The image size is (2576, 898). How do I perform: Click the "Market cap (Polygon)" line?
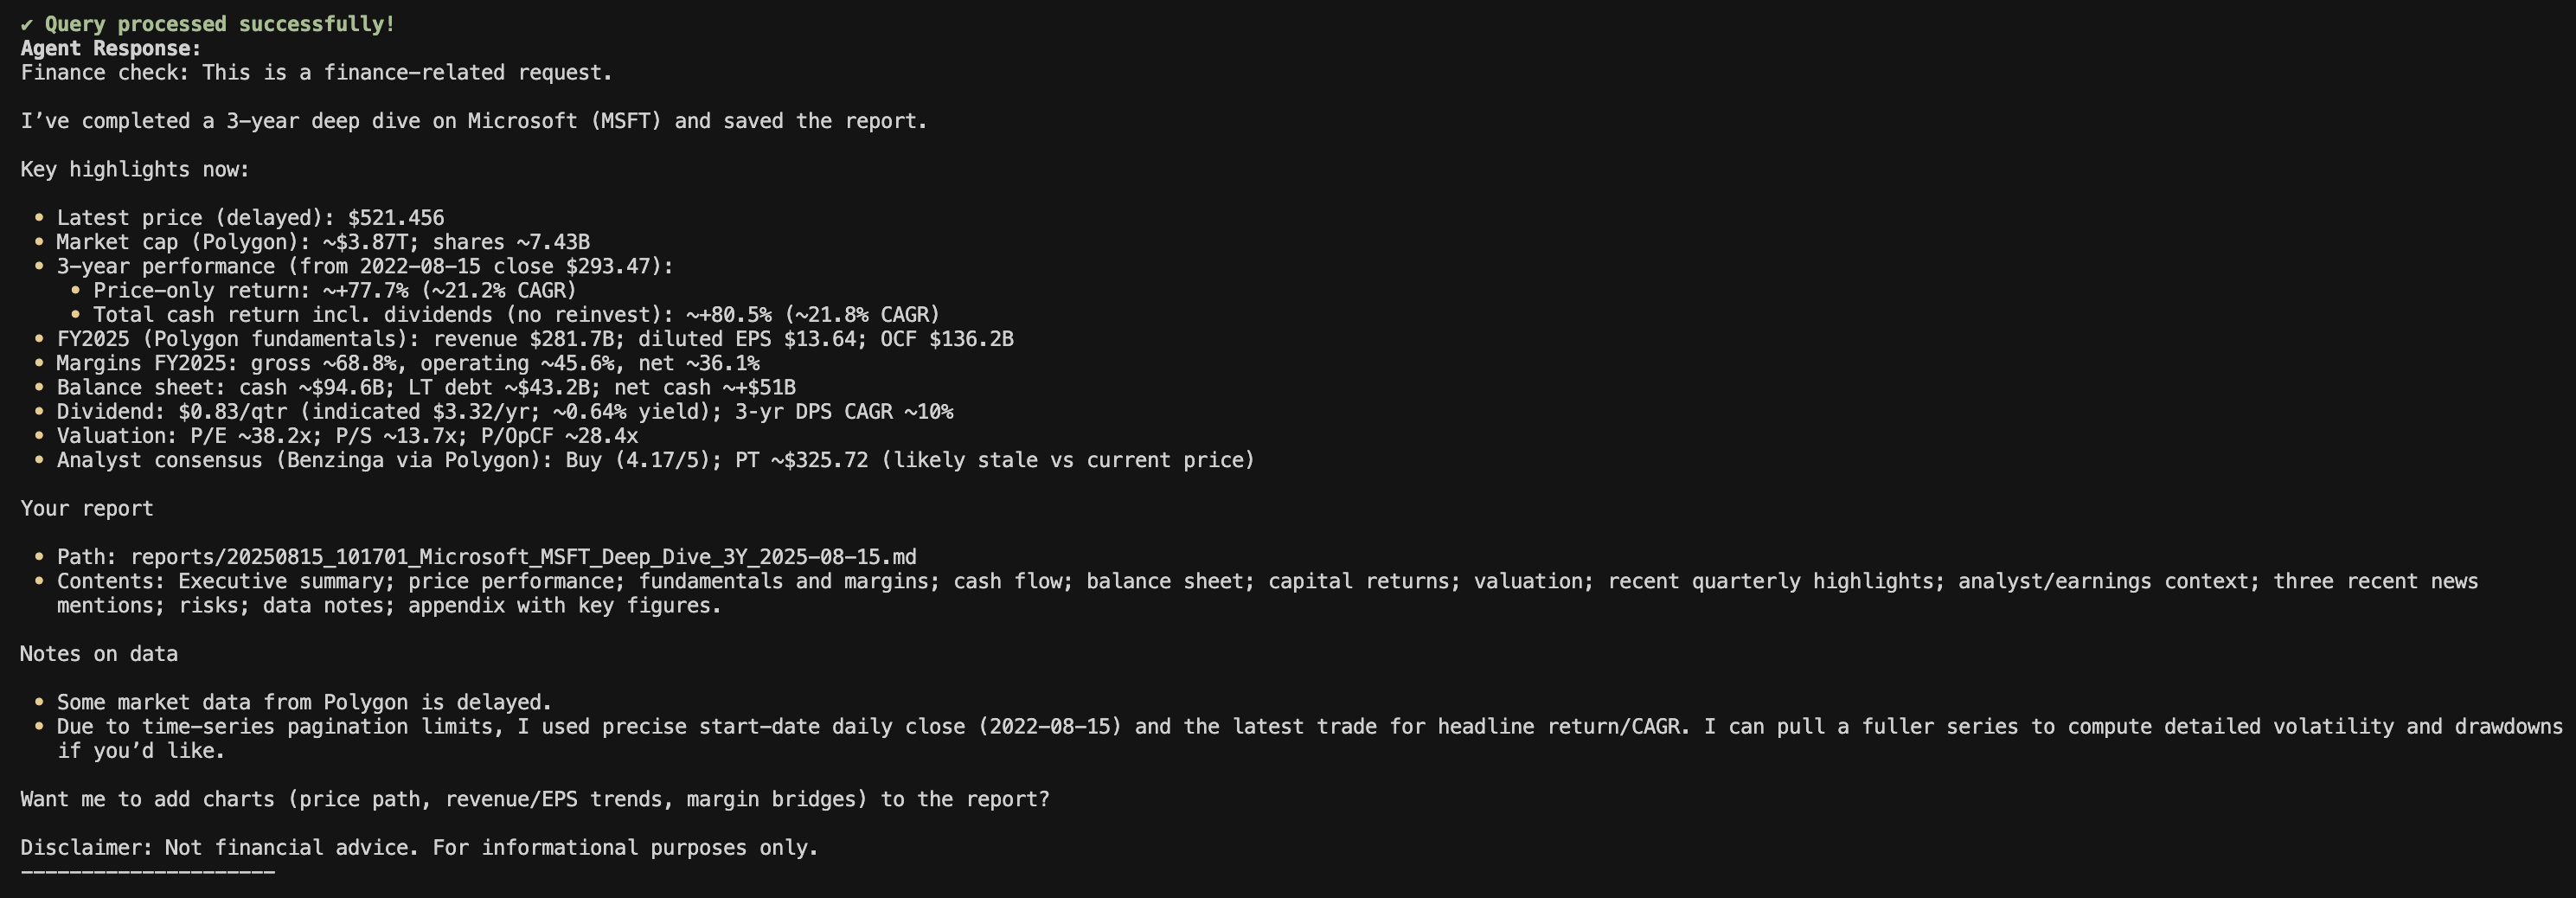click(322, 242)
